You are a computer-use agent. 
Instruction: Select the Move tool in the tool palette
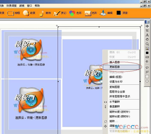click(147, 26)
